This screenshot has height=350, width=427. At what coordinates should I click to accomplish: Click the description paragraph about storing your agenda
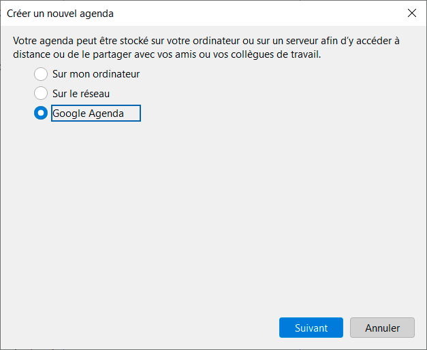point(206,48)
